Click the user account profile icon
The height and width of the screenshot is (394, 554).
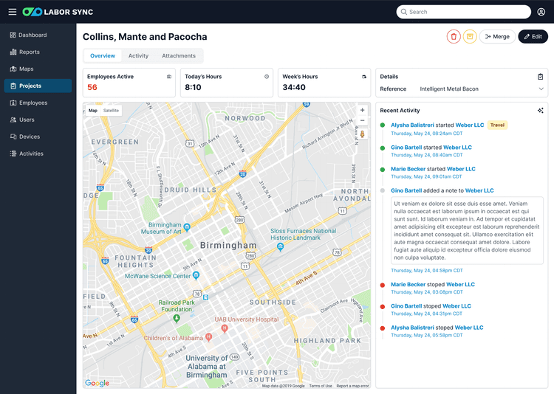[x=541, y=12]
